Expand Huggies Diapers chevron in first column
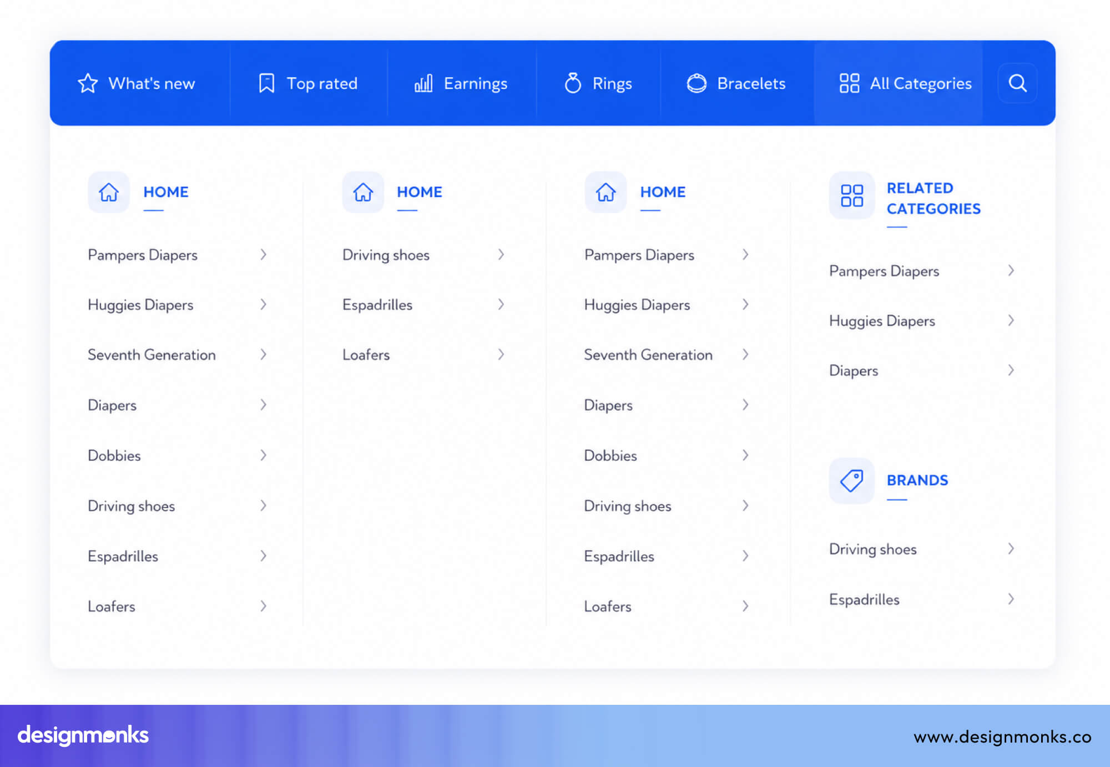This screenshot has height=767, width=1110. (264, 305)
